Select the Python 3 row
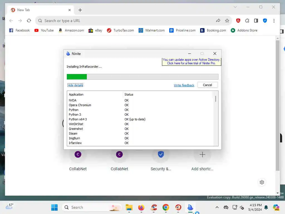Screen dimensions: 285x214 140,115
